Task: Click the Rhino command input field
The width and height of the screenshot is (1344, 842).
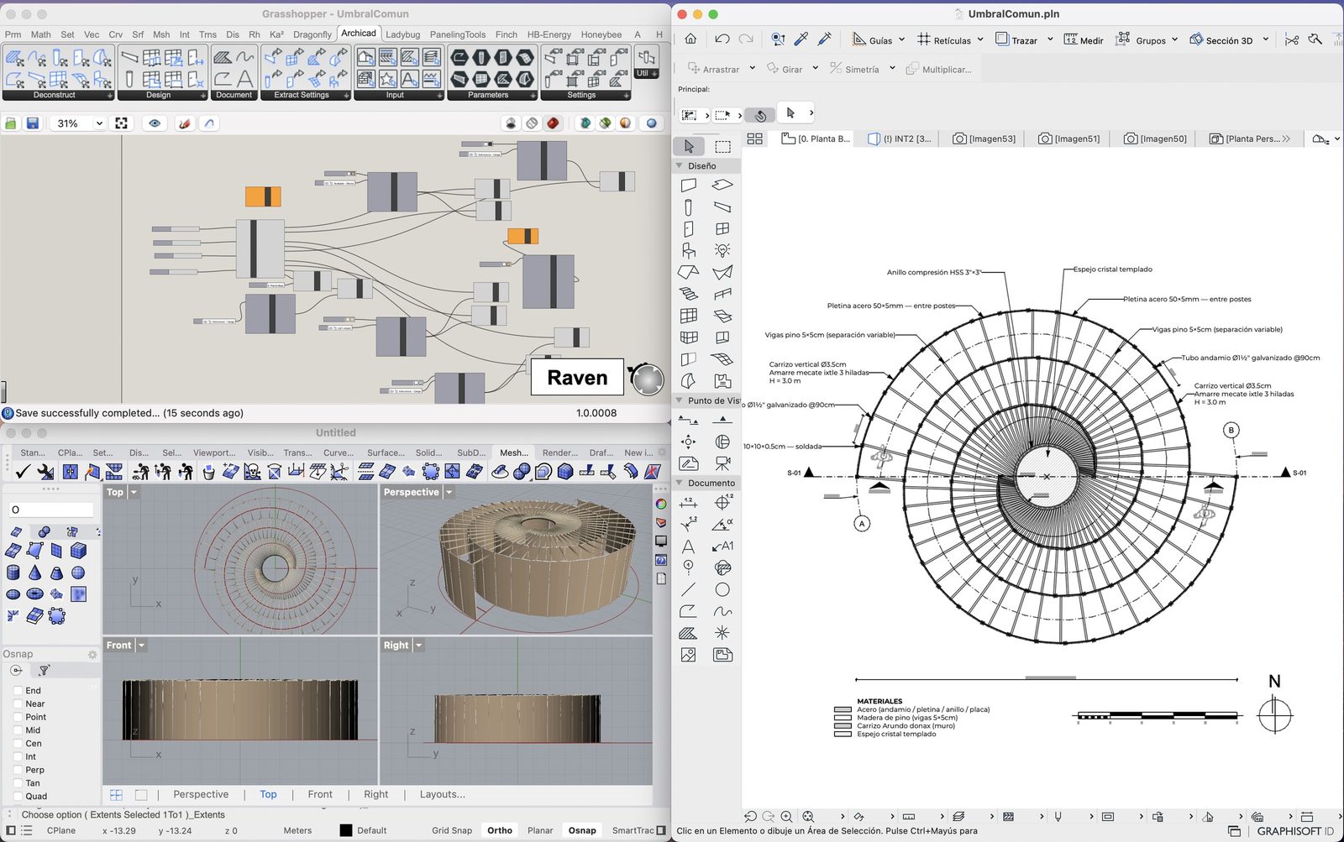Action: 52,510
